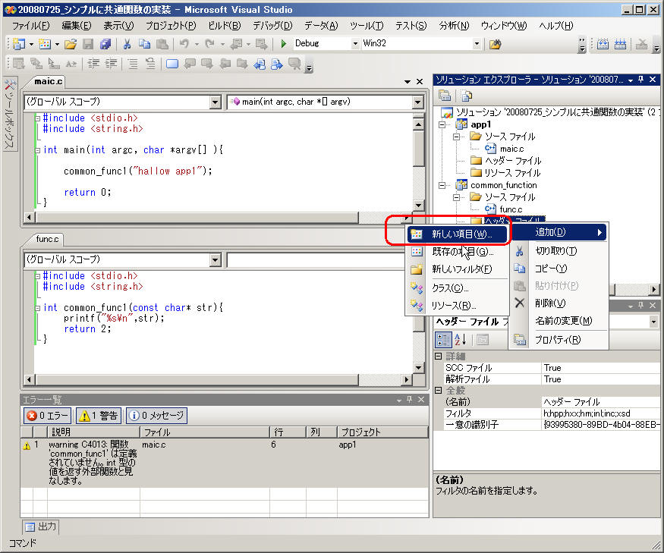The height and width of the screenshot is (553, 664).
Task: Open the ビルド(B) menu
Action: [x=223, y=26]
